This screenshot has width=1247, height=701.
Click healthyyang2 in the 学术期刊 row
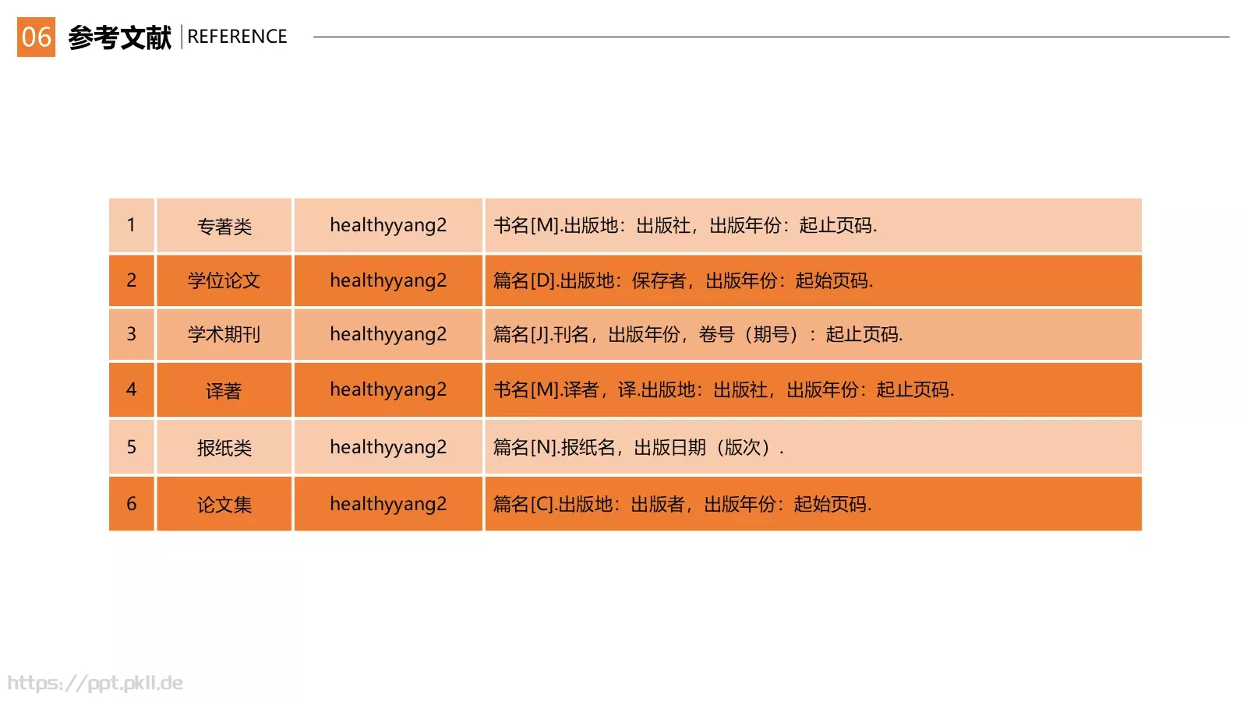(x=388, y=334)
